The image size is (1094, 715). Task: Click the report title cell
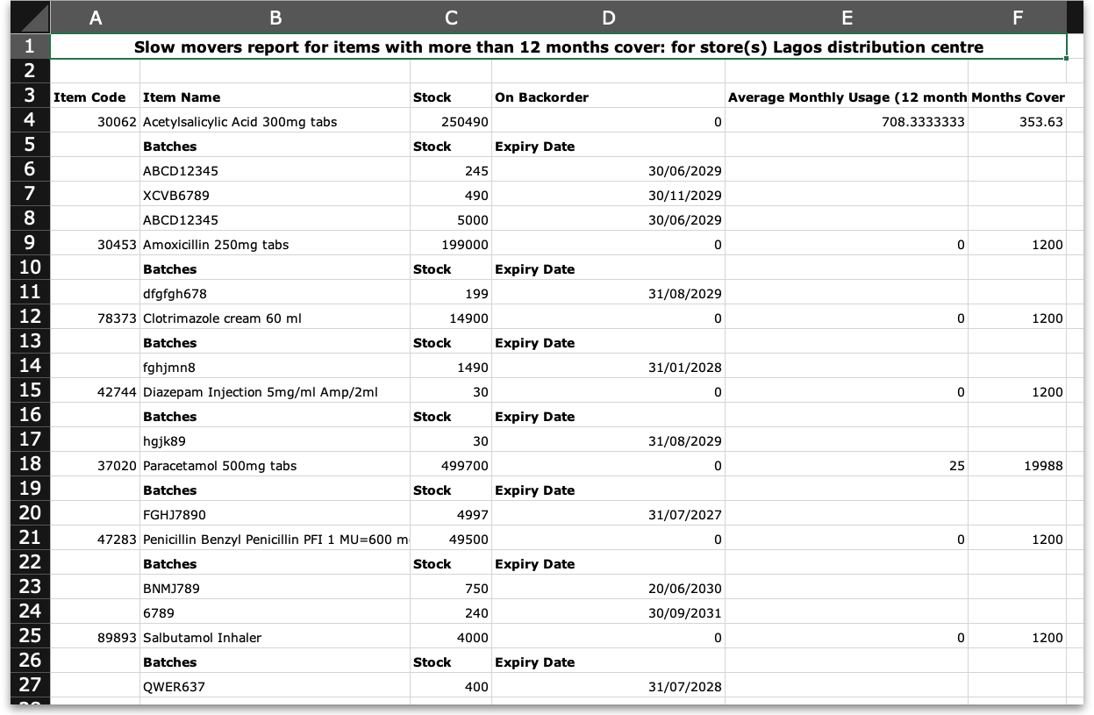click(x=558, y=47)
